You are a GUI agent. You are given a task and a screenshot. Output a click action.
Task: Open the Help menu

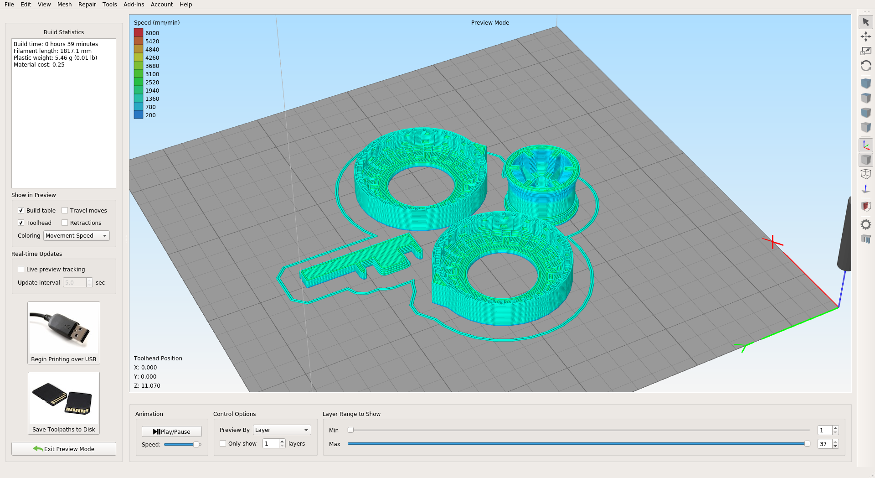click(186, 5)
